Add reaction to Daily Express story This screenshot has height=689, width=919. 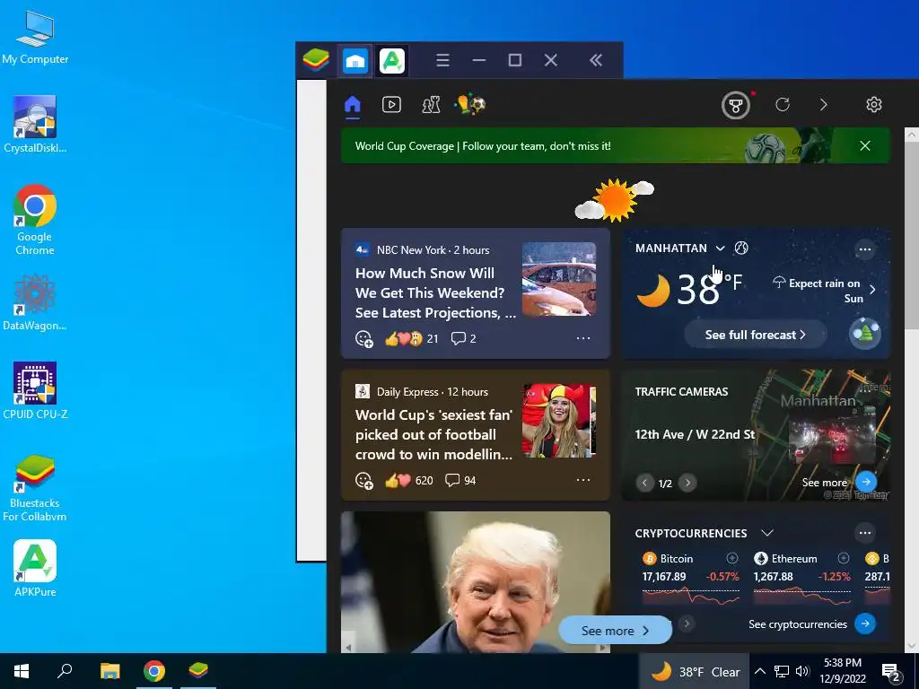[x=364, y=481]
